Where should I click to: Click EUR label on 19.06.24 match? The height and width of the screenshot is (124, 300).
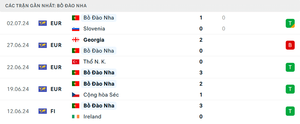[56, 89]
